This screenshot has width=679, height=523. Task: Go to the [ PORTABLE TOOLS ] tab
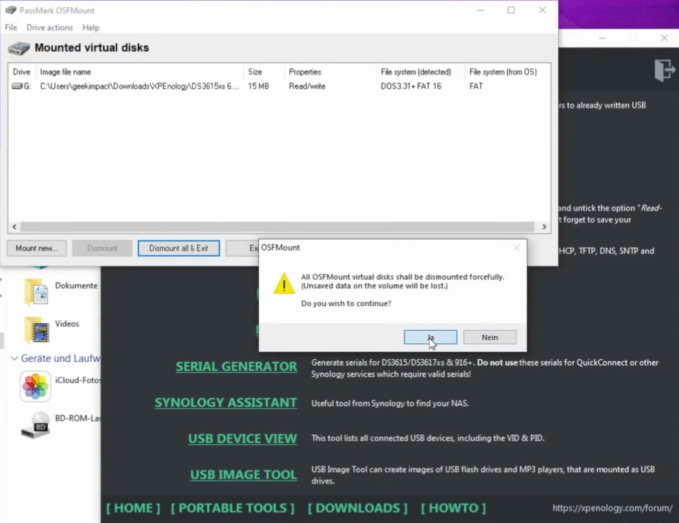tap(233, 508)
